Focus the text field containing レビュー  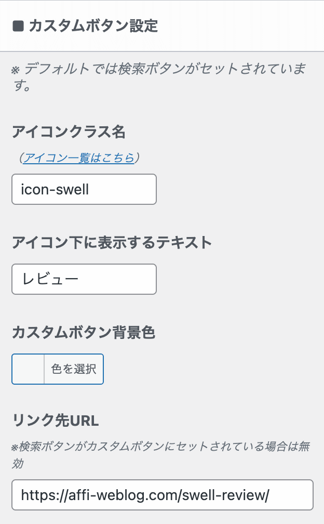point(84,279)
